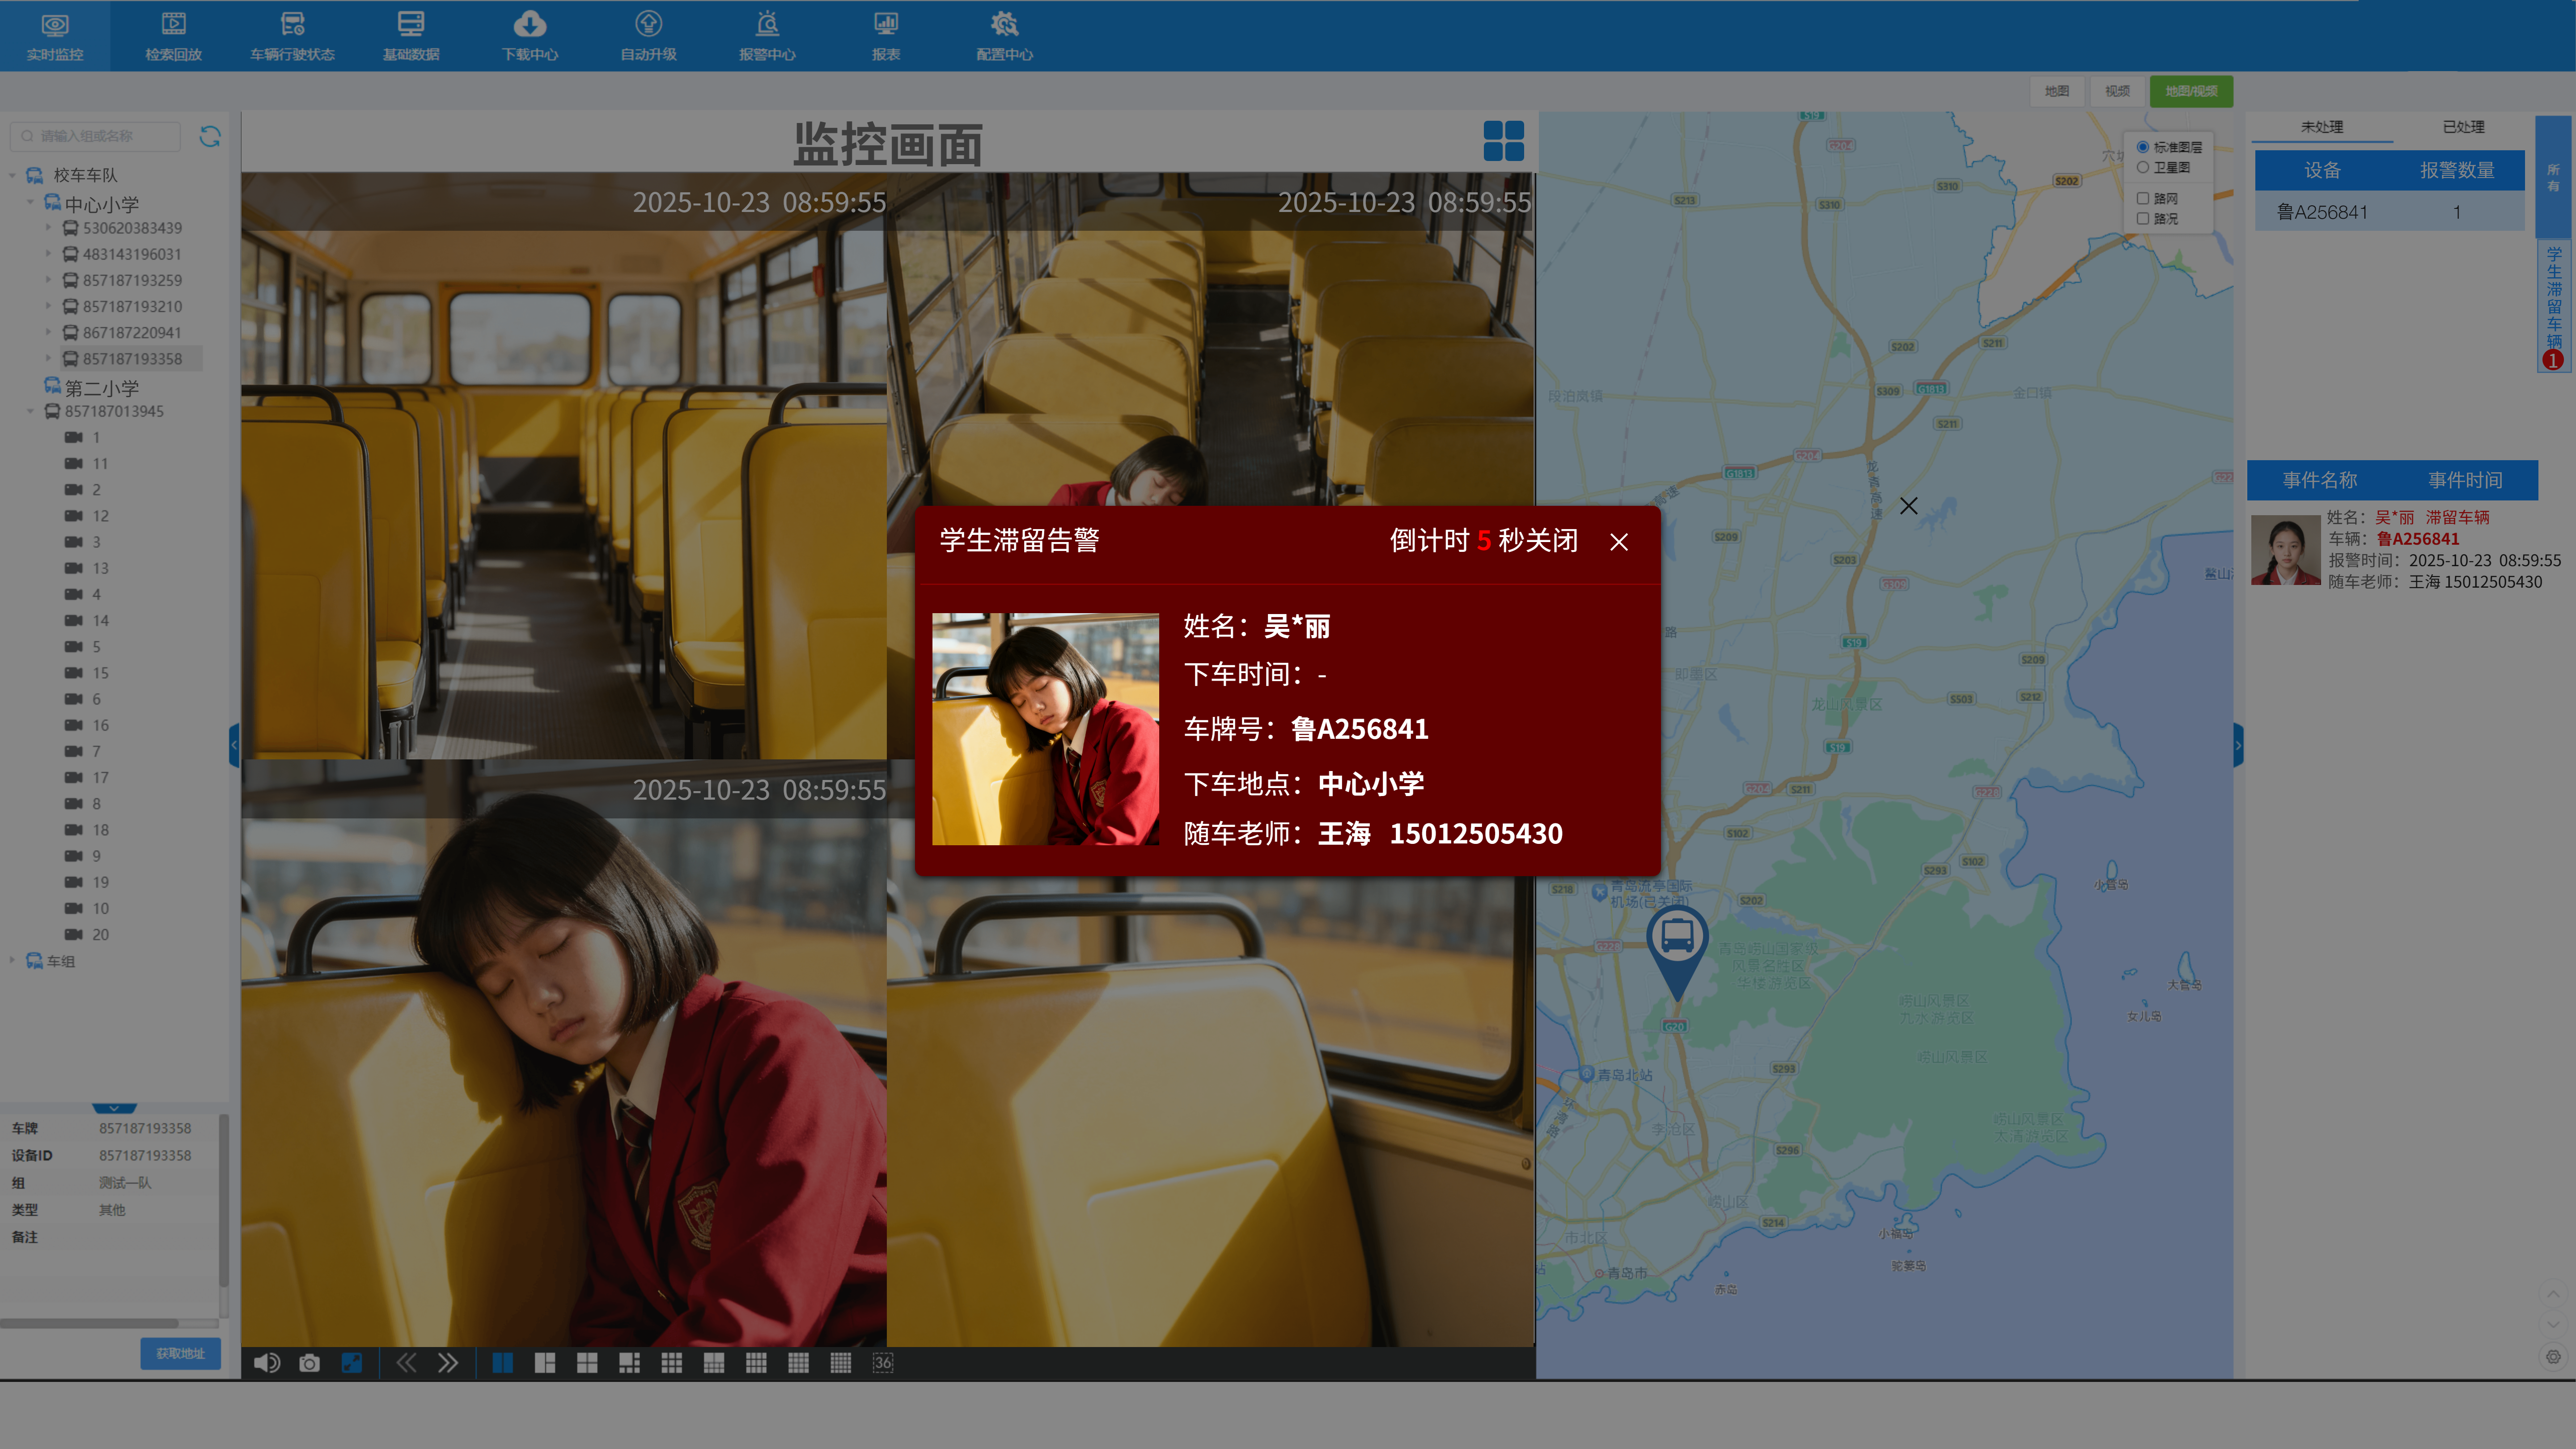Close the 学生滞留告警 popup
The image size is (2576, 1449).
point(1619,542)
